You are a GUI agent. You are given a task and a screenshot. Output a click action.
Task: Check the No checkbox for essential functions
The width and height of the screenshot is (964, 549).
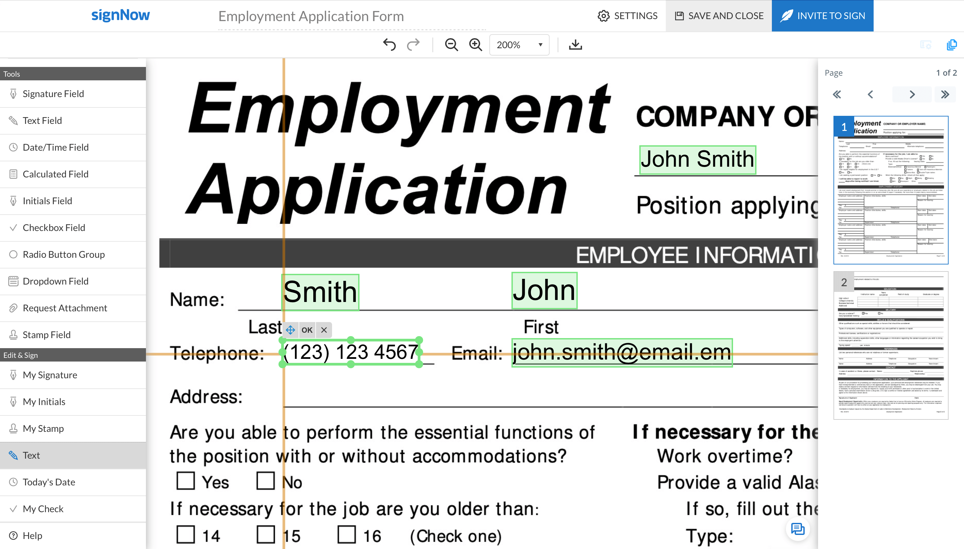tap(266, 481)
